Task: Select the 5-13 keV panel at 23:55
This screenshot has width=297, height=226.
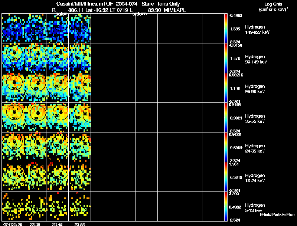Action: 80,206
